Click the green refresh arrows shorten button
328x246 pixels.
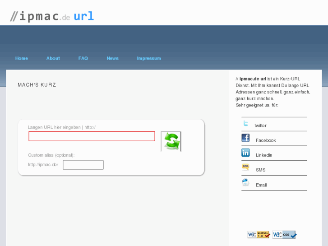click(x=171, y=142)
